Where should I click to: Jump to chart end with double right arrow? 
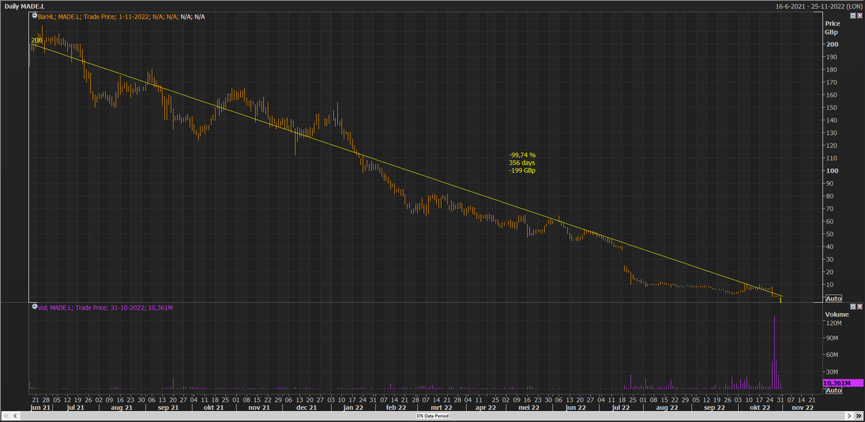(859, 416)
